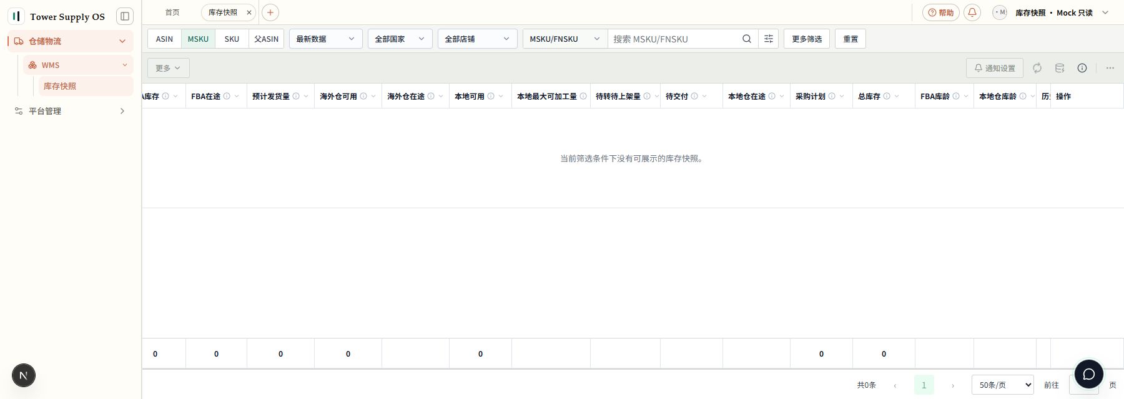Click the 帮助 help button

coord(941,12)
